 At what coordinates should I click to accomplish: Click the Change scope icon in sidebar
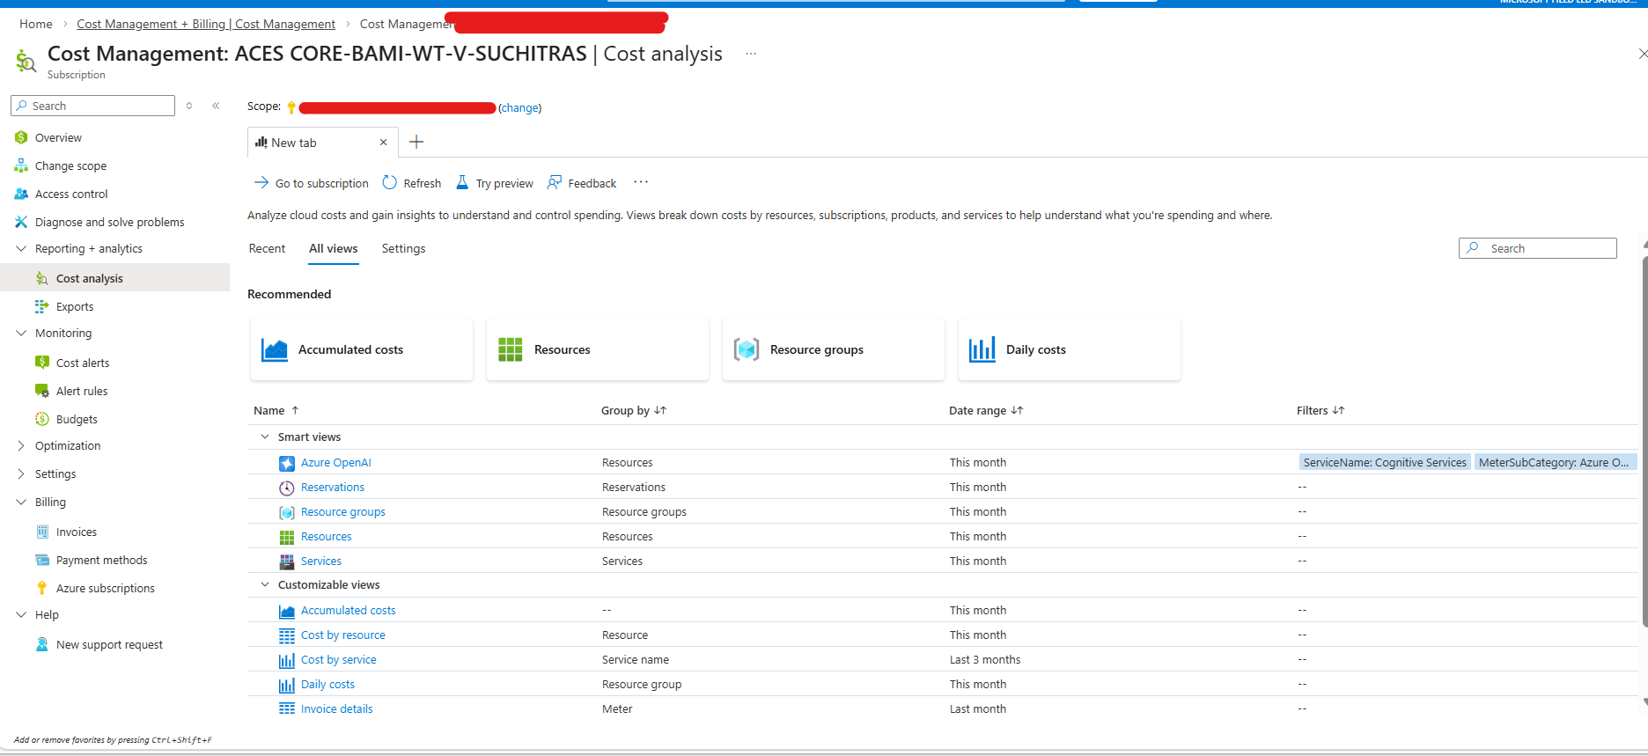21,165
